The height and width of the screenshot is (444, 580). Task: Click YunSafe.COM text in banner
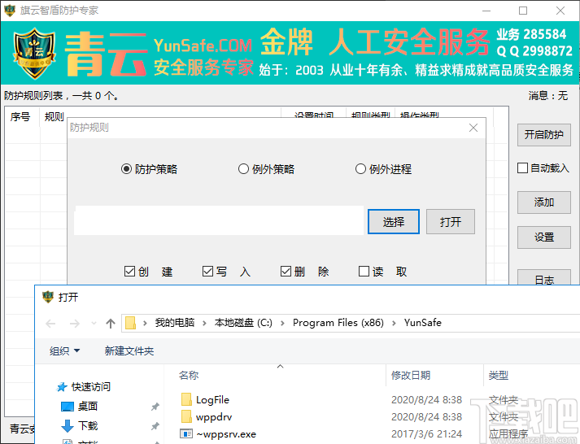[x=203, y=46]
